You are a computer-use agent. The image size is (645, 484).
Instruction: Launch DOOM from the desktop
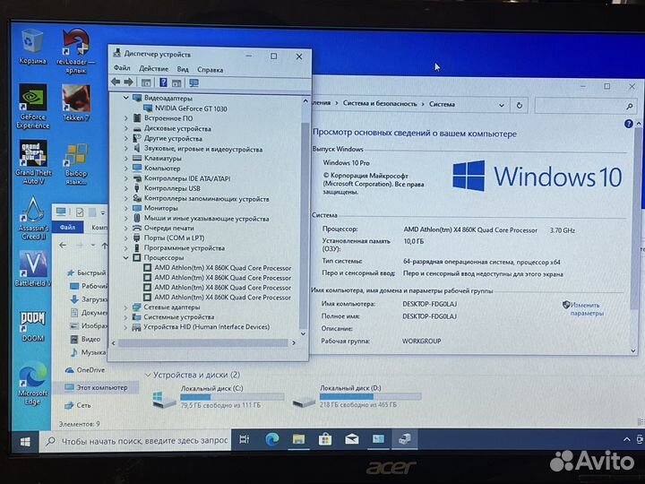click(33, 326)
